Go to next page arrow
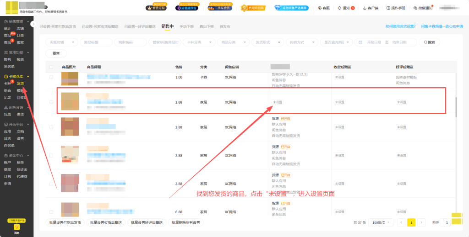 [421, 222]
